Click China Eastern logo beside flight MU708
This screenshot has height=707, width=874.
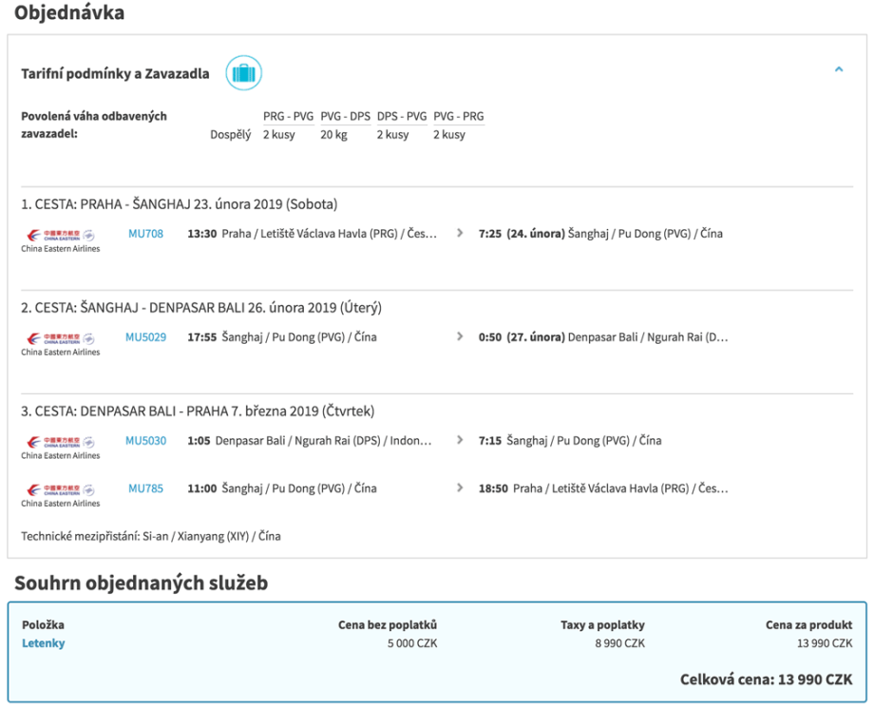tap(61, 239)
